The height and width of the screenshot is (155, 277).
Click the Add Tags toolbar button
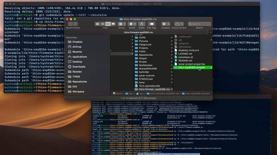click(151, 24)
